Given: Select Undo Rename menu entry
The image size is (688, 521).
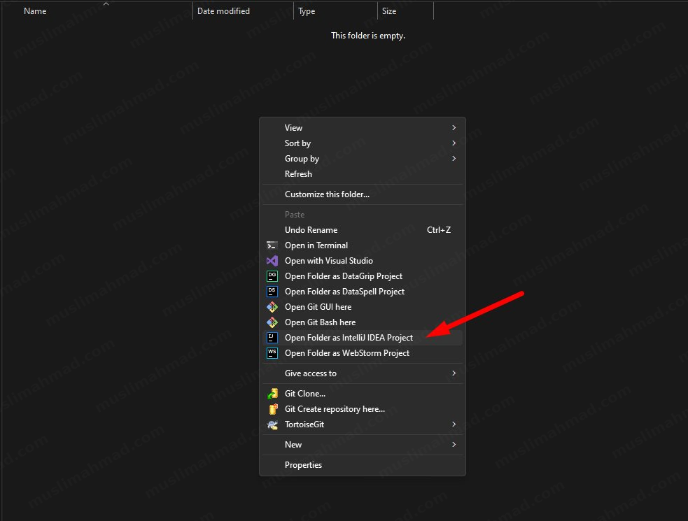Looking at the screenshot, I should (311, 230).
